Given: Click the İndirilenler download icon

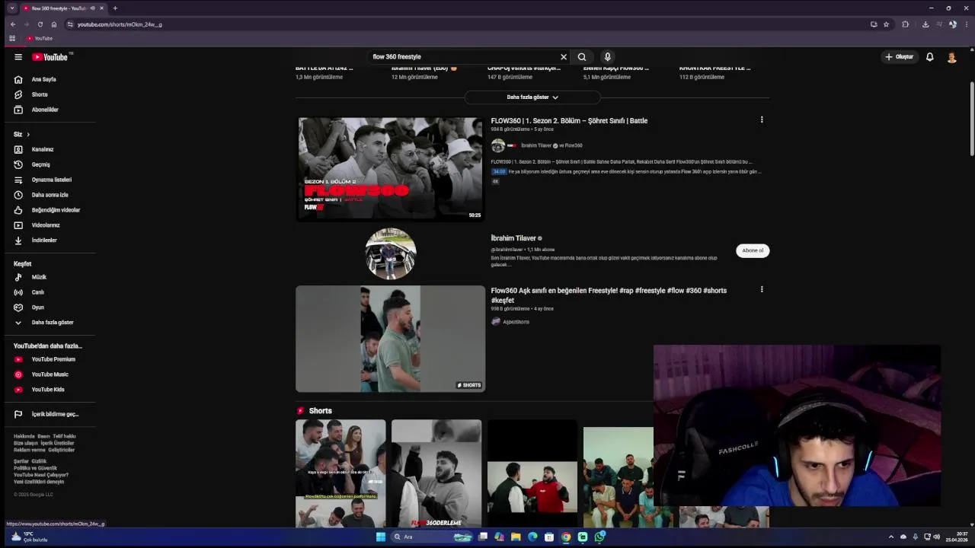Looking at the screenshot, I should coord(18,241).
